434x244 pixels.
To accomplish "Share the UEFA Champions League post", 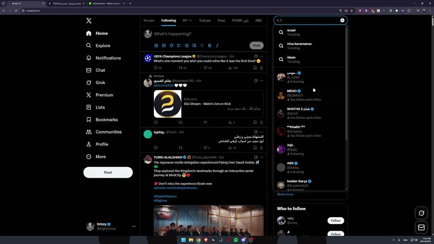I will click(261, 68).
